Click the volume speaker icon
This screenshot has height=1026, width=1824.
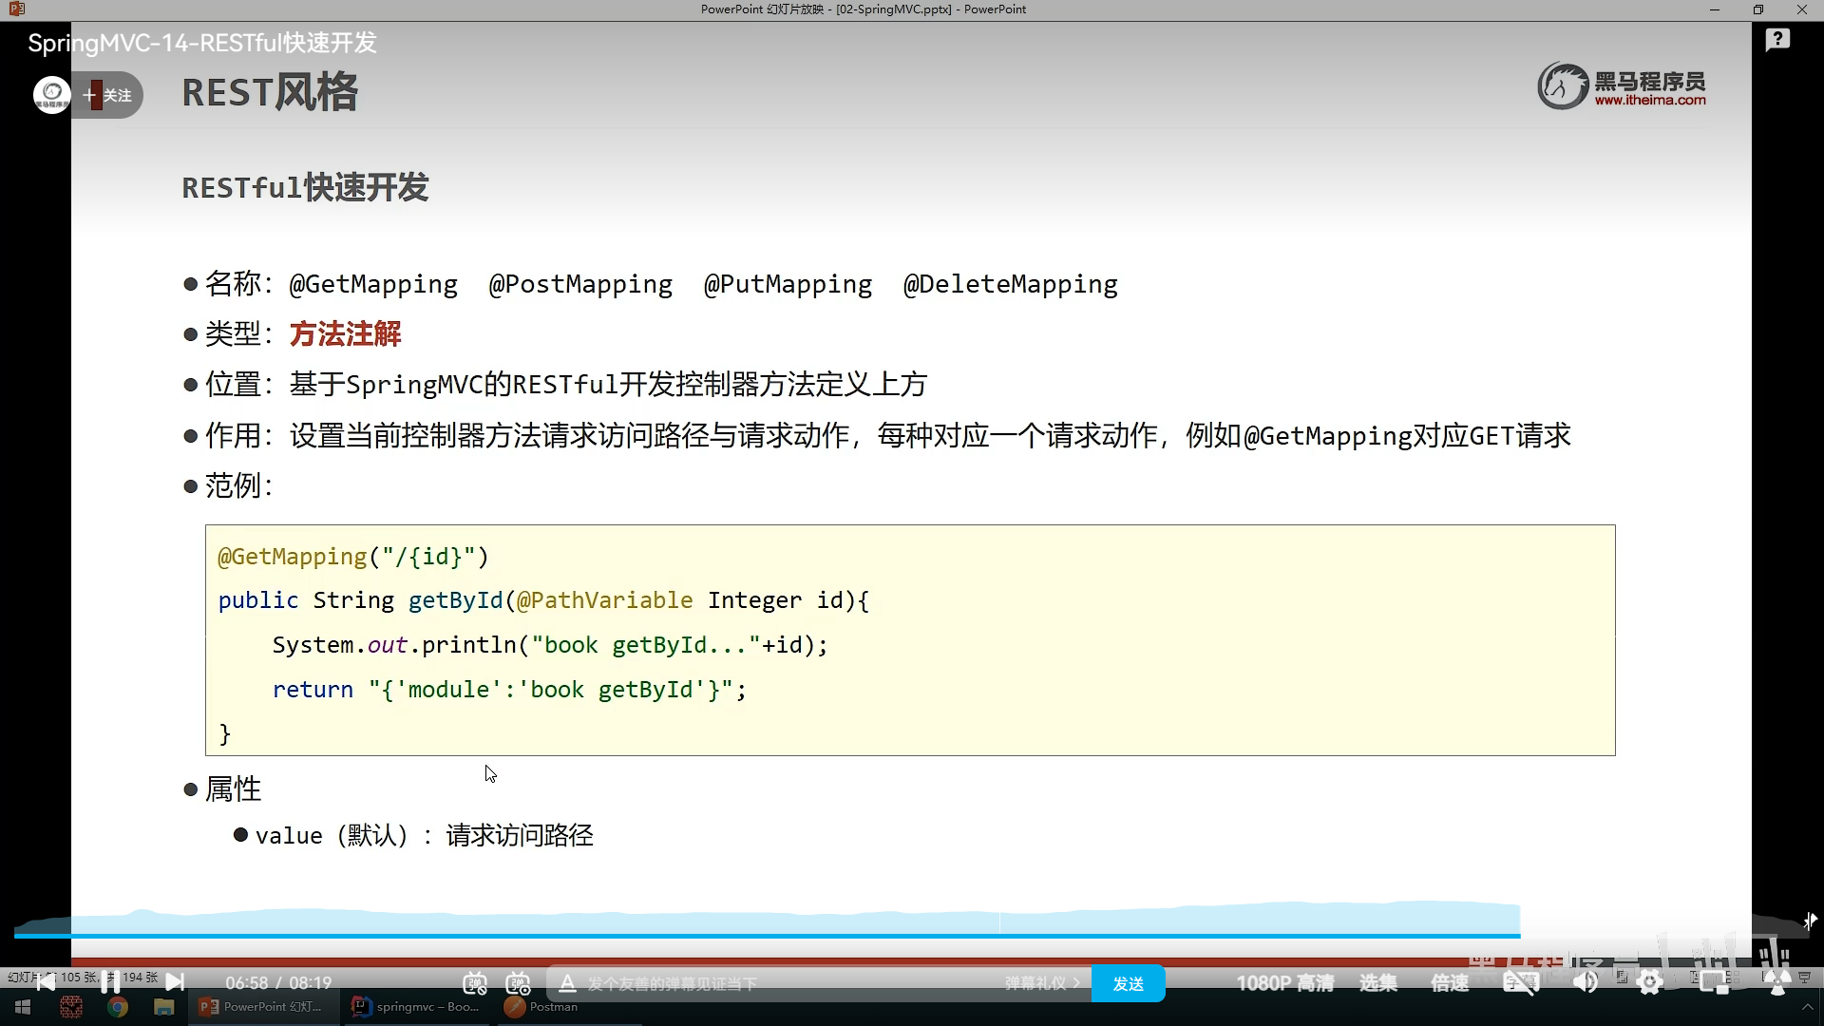[1585, 983]
